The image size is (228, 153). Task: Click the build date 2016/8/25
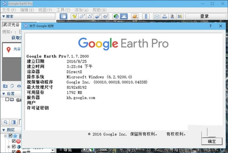77,62
